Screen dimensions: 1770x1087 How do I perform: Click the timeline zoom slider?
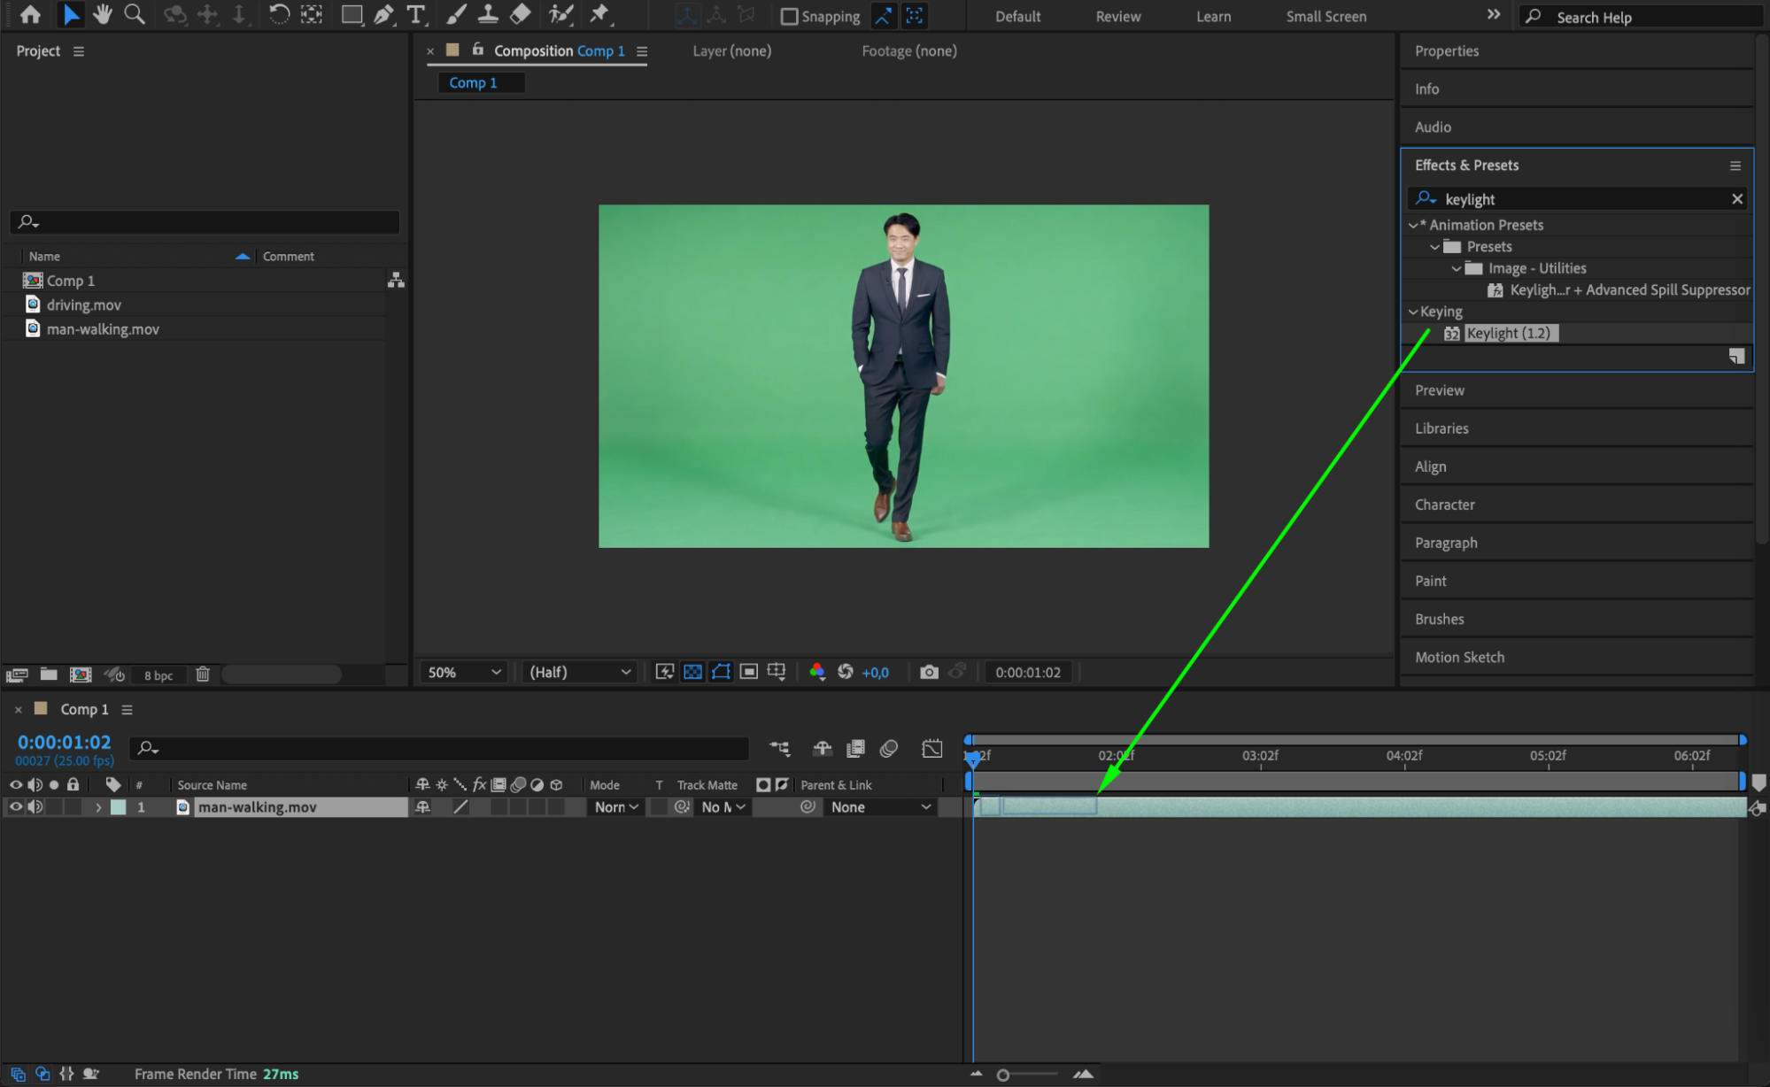point(1003,1075)
